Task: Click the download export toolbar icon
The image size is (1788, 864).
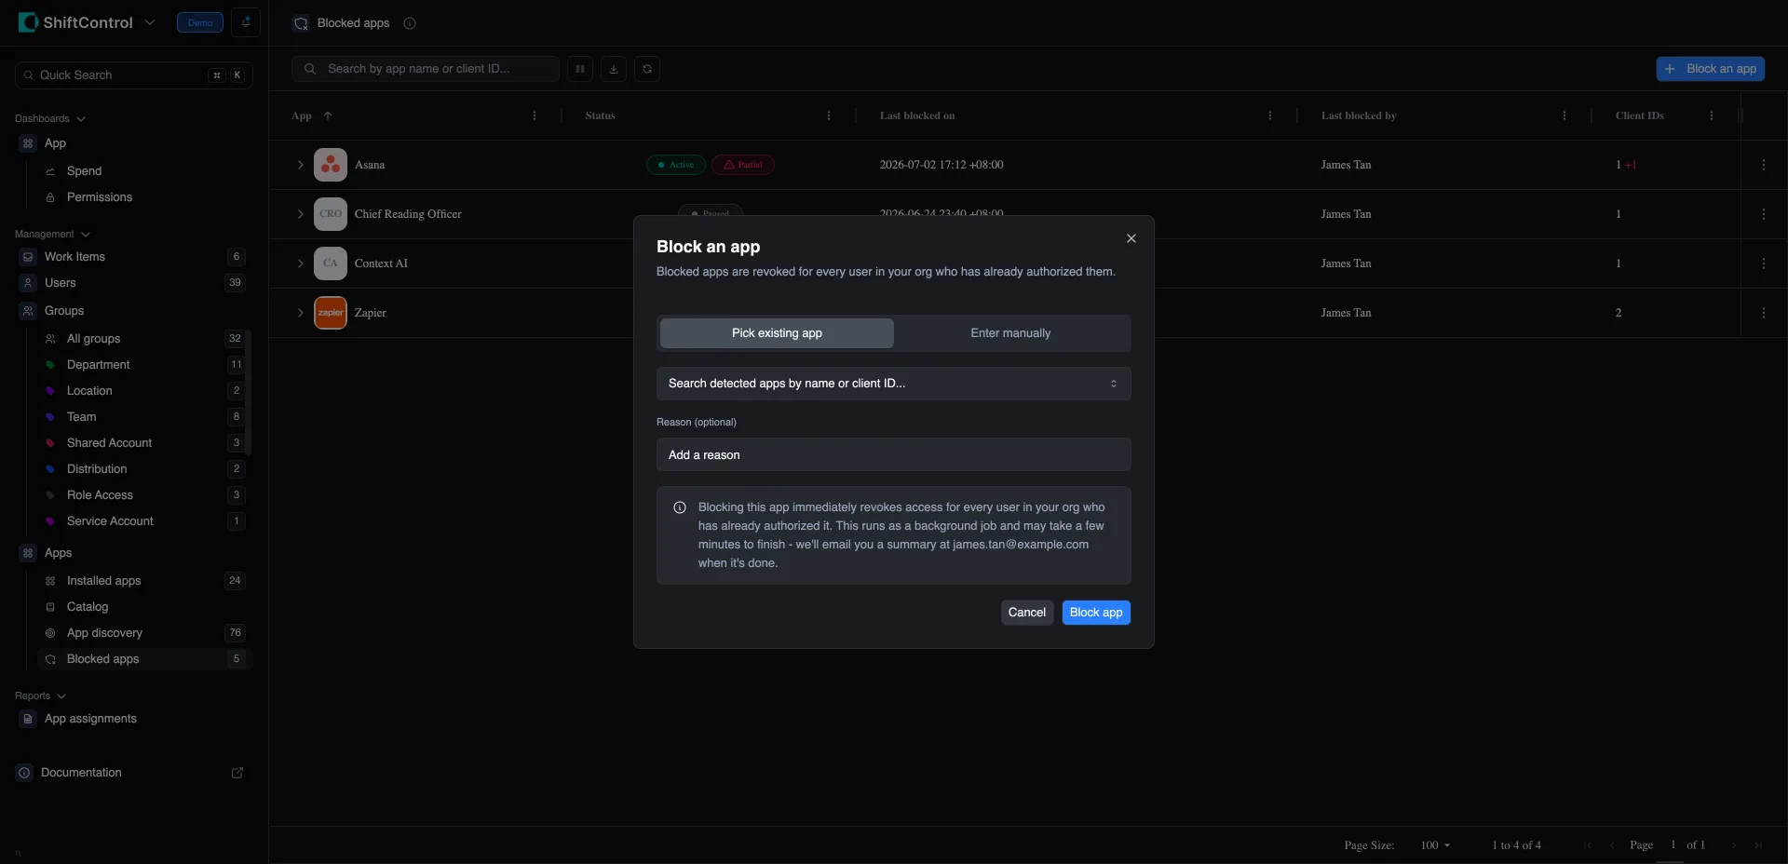Action: [614, 69]
